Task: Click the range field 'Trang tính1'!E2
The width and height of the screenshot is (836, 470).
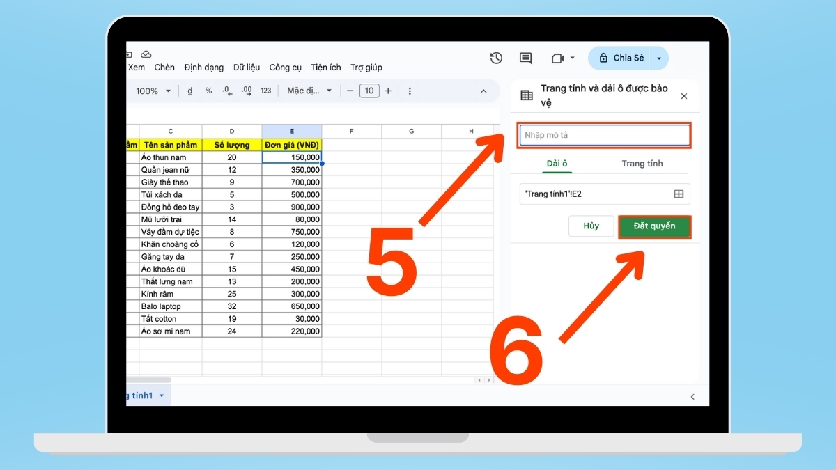Action: click(x=605, y=194)
